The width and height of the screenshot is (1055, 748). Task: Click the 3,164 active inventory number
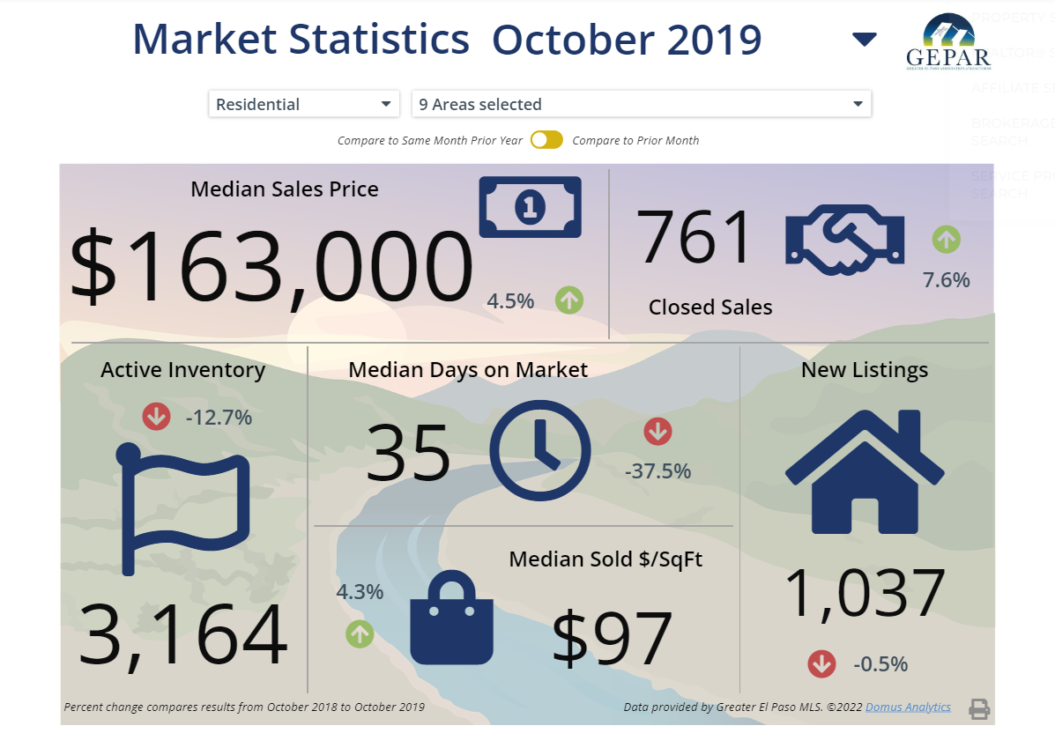click(183, 634)
